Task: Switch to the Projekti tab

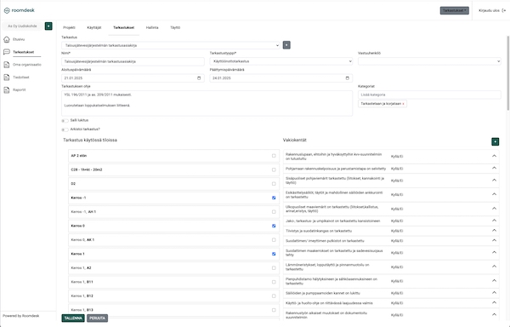Action: pos(70,28)
